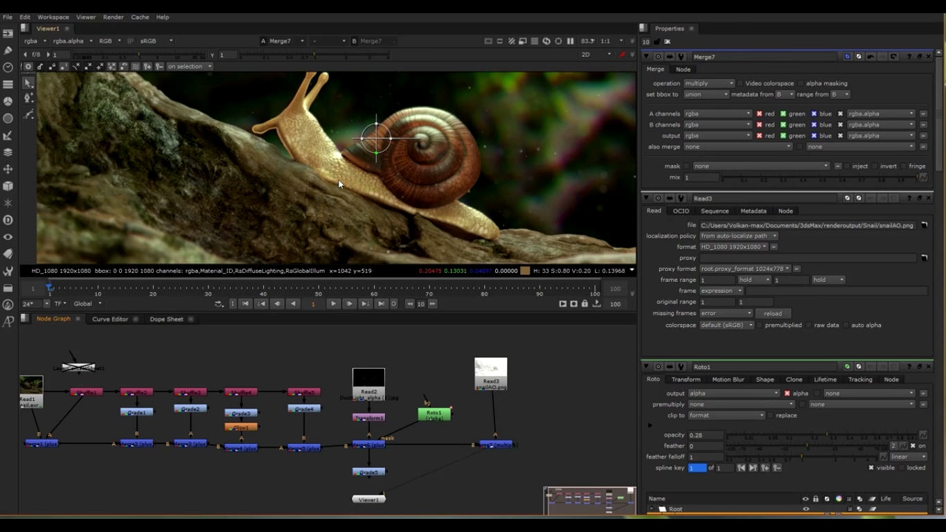946x532 pixels.
Task: Enable Video colorspace checkbox in Merge7
Action: pos(740,83)
